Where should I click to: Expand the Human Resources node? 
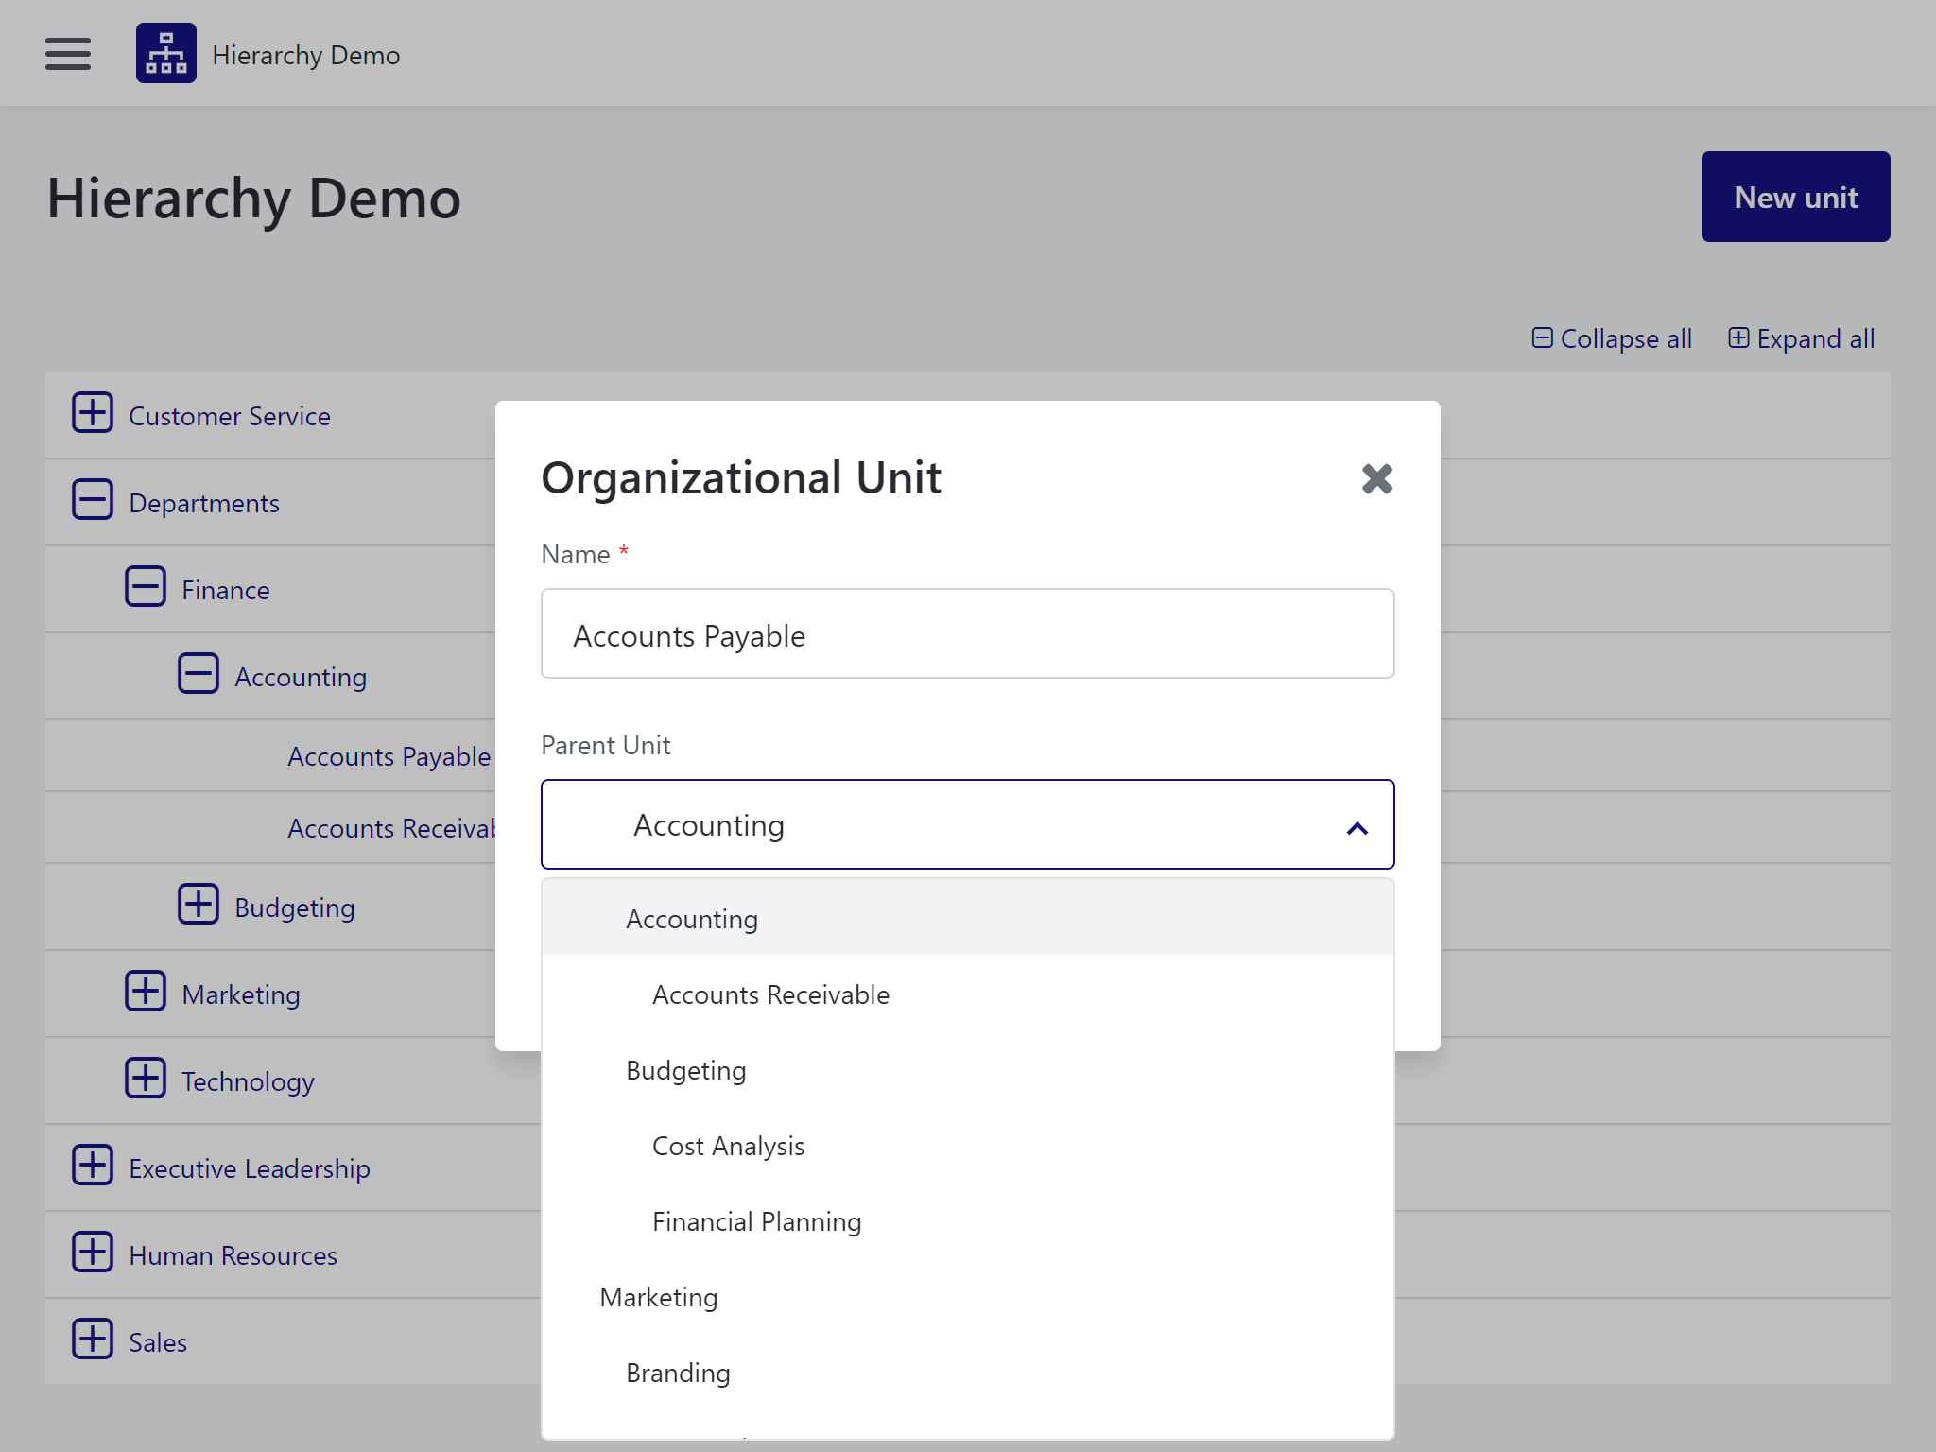(93, 1253)
